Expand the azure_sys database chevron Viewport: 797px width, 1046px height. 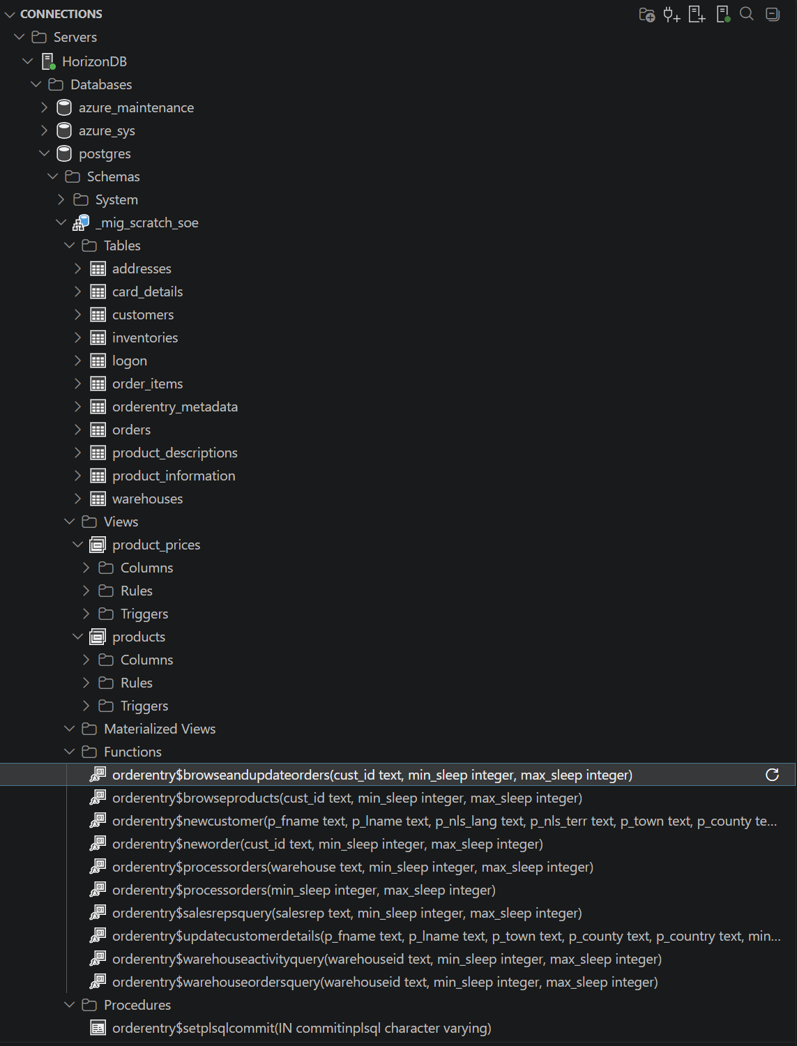click(x=45, y=130)
